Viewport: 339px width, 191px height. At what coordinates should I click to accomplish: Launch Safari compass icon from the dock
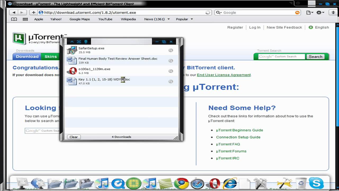click(x=198, y=184)
